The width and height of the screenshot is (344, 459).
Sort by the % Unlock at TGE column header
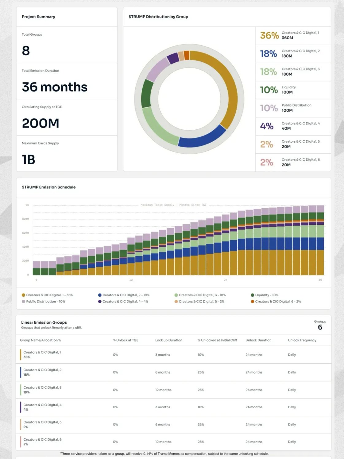(x=126, y=340)
